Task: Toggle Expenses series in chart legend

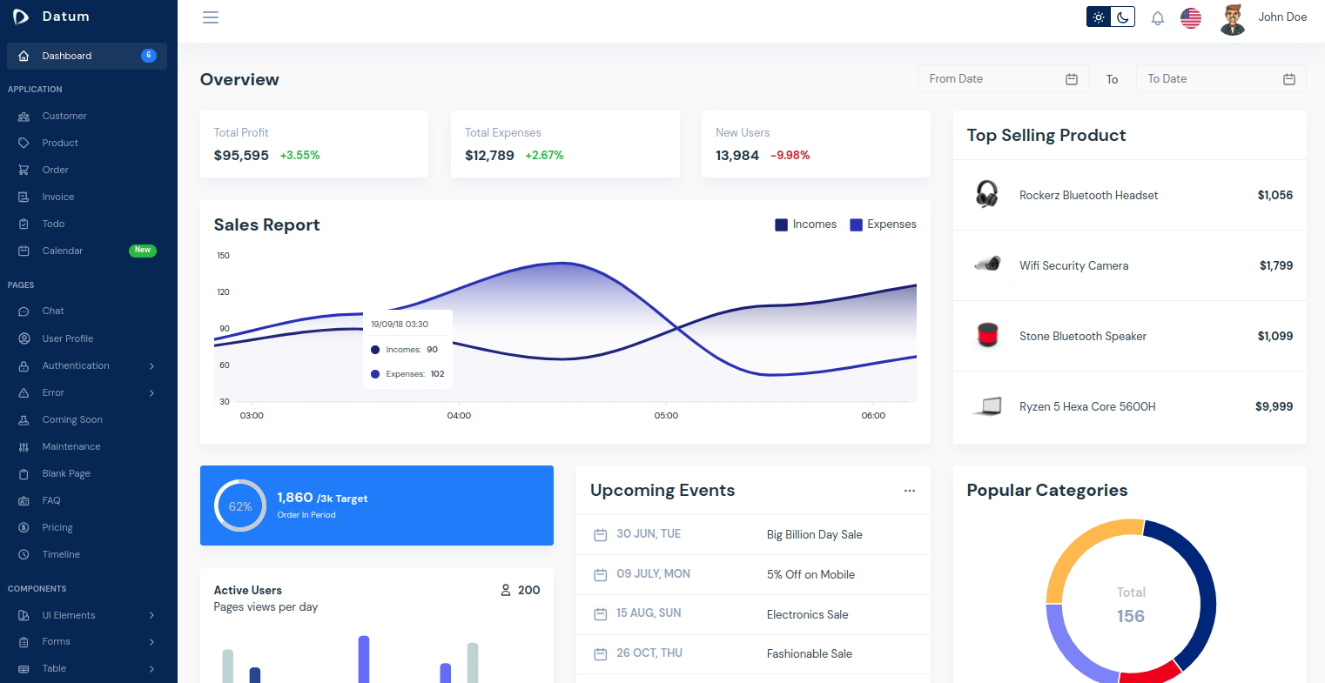Action: pos(883,224)
